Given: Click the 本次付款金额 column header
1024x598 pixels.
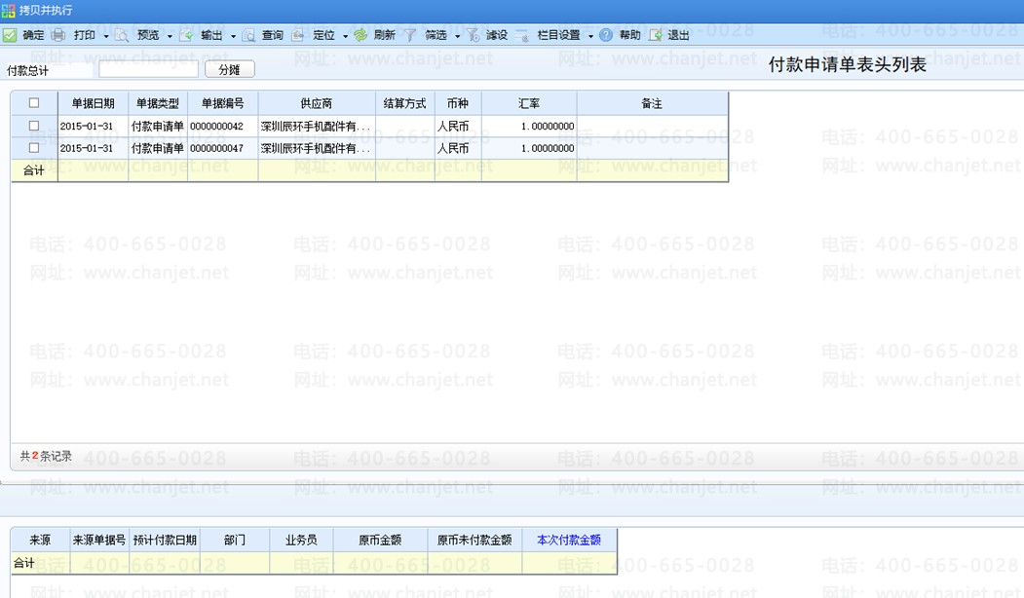Looking at the screenshot, I should click(x=569, y=540).
